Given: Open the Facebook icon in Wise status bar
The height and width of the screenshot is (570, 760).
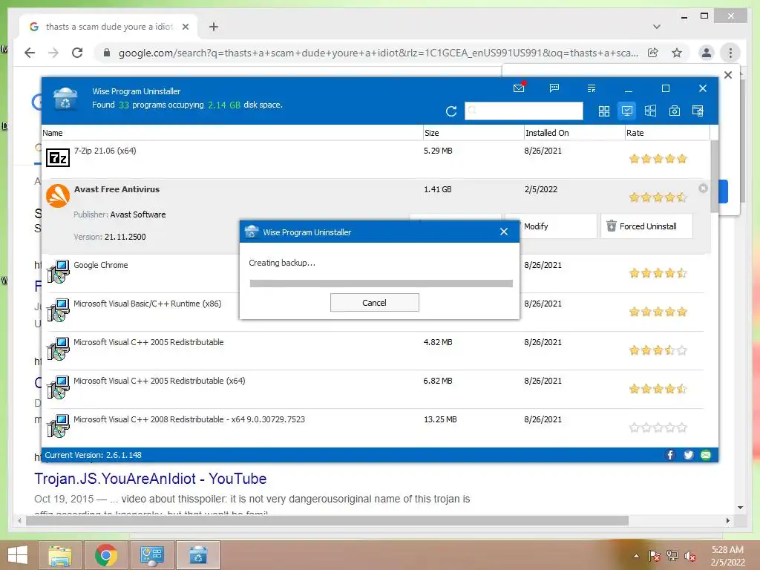Looking at the screenshot, I should 670,455.
